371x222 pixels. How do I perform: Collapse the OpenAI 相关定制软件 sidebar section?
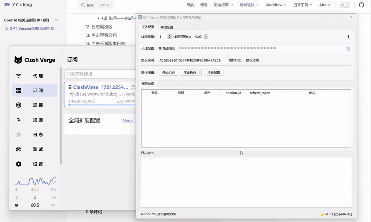(56, 20)
